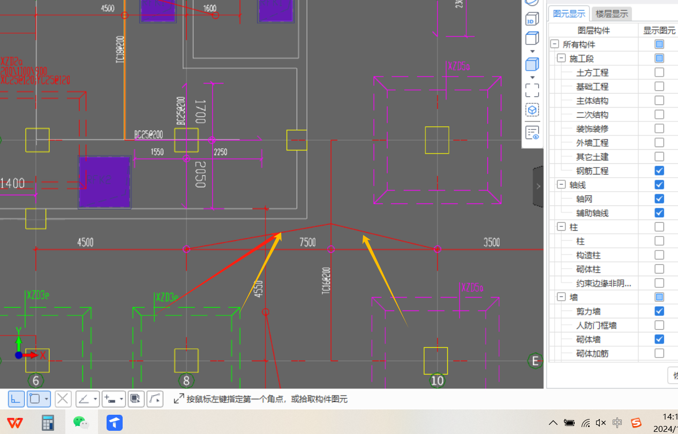Click the angle offset icon
This screenshot has width=678, height=434.
(x=84, y=399)
